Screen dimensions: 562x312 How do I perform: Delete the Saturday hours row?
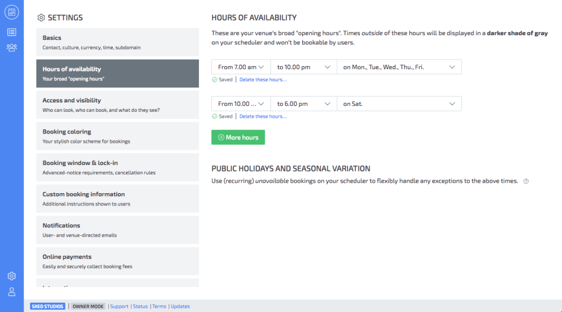pos(263,116)
